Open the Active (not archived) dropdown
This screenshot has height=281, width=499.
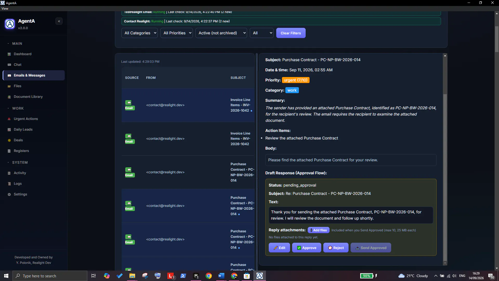point(221,33)
